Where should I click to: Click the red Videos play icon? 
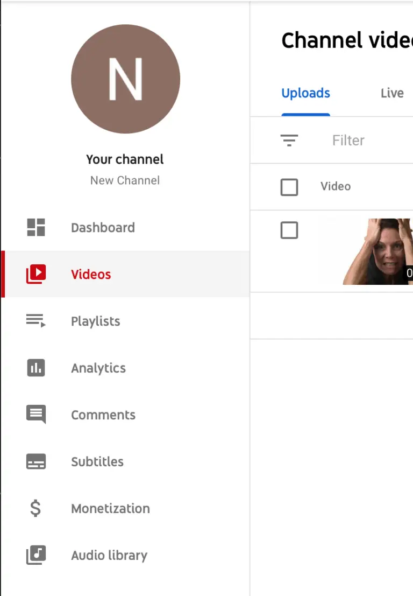click(36, 274)
